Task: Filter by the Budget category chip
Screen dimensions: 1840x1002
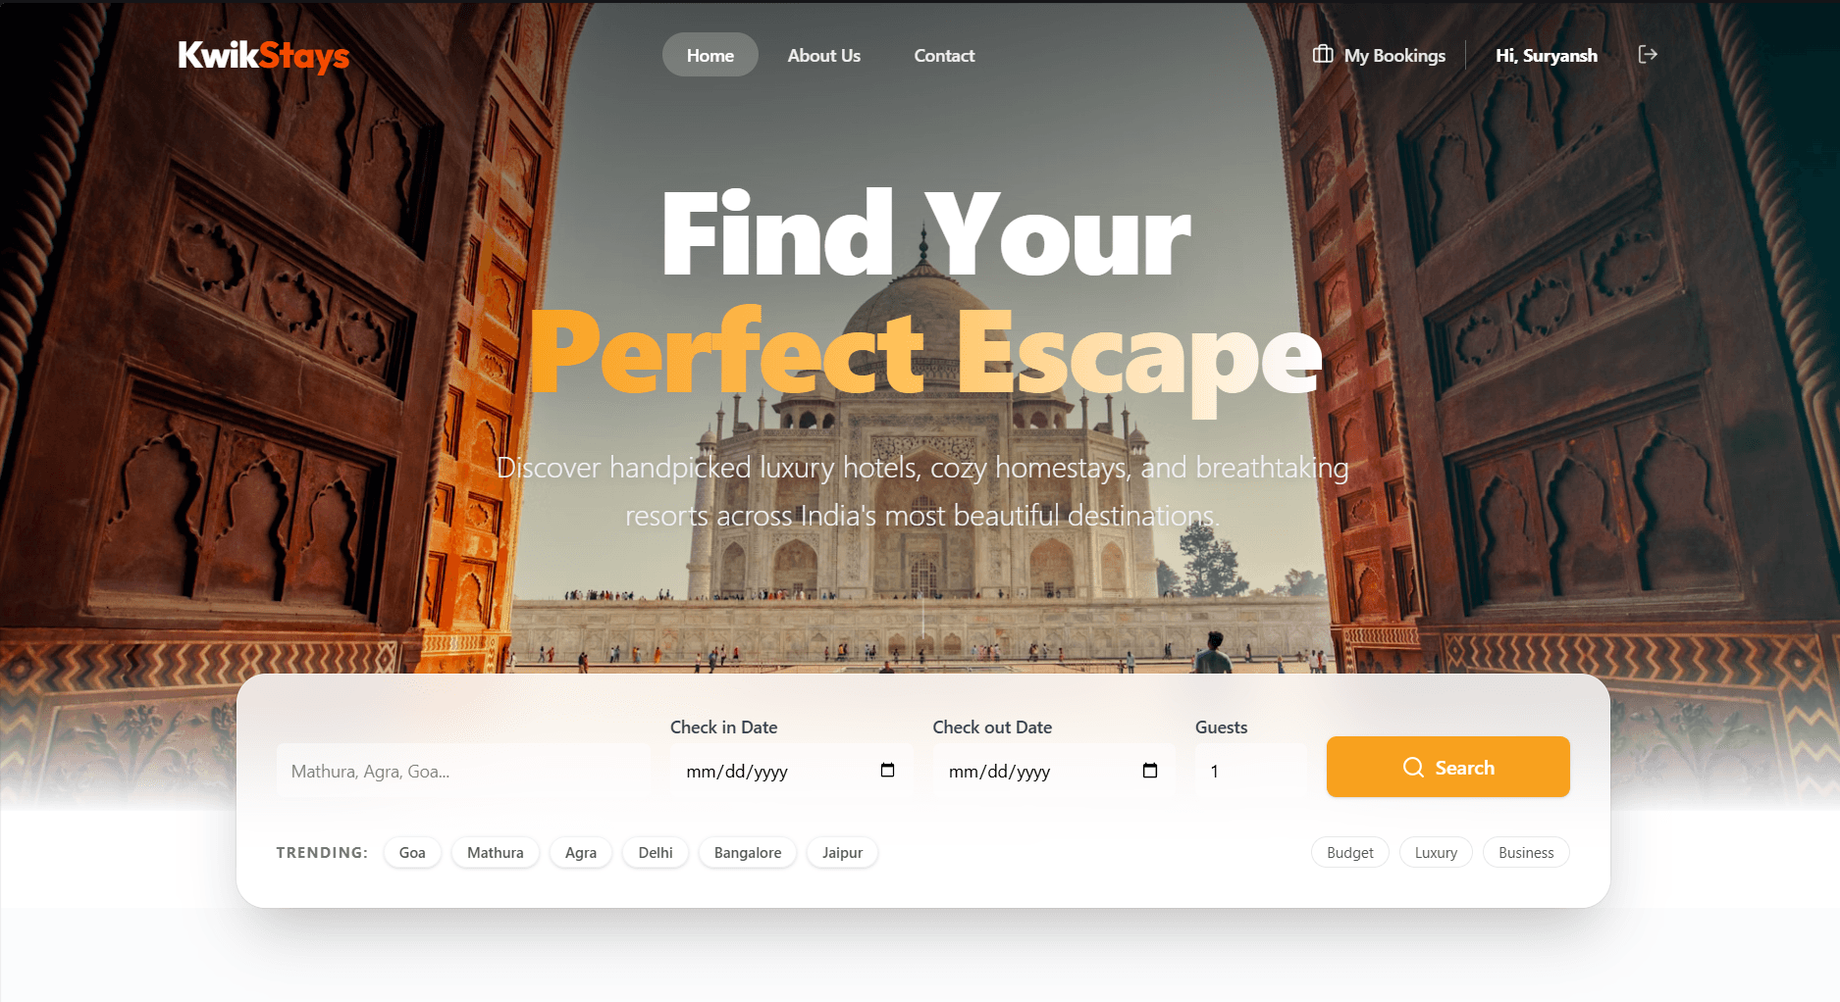Action: click(1350, 853)
